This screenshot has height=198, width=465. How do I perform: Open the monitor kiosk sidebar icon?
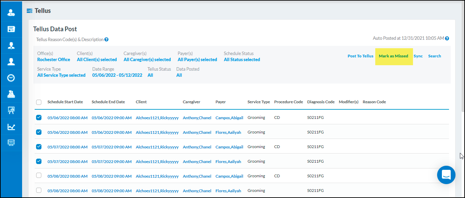click(11, 142)
